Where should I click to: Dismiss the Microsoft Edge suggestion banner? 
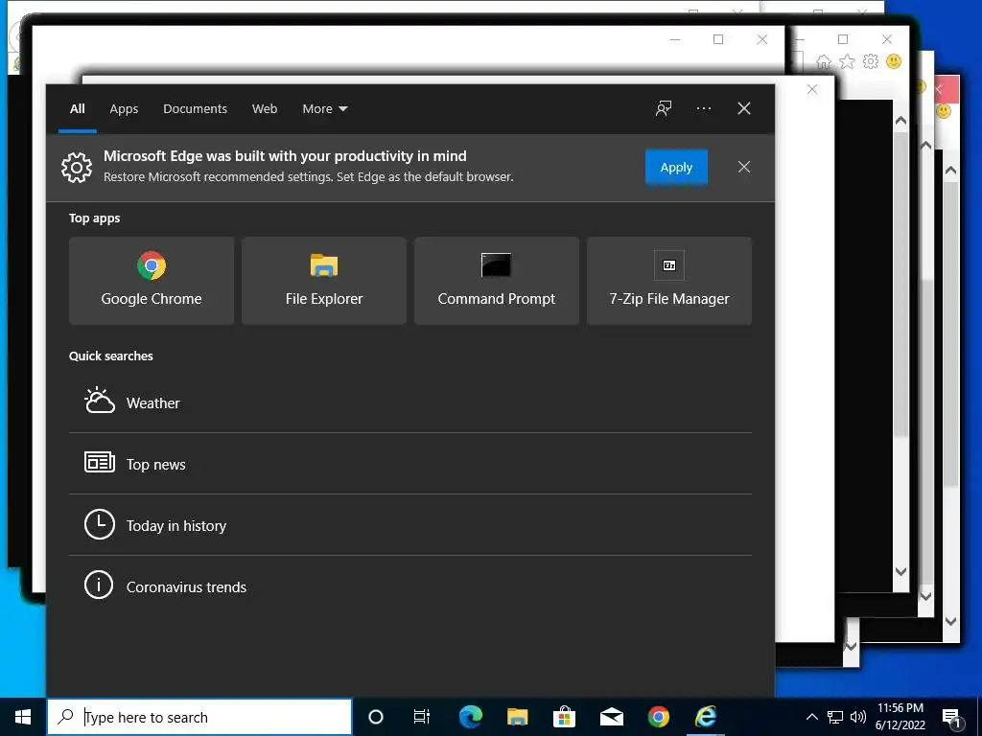(x=744, y=167)
